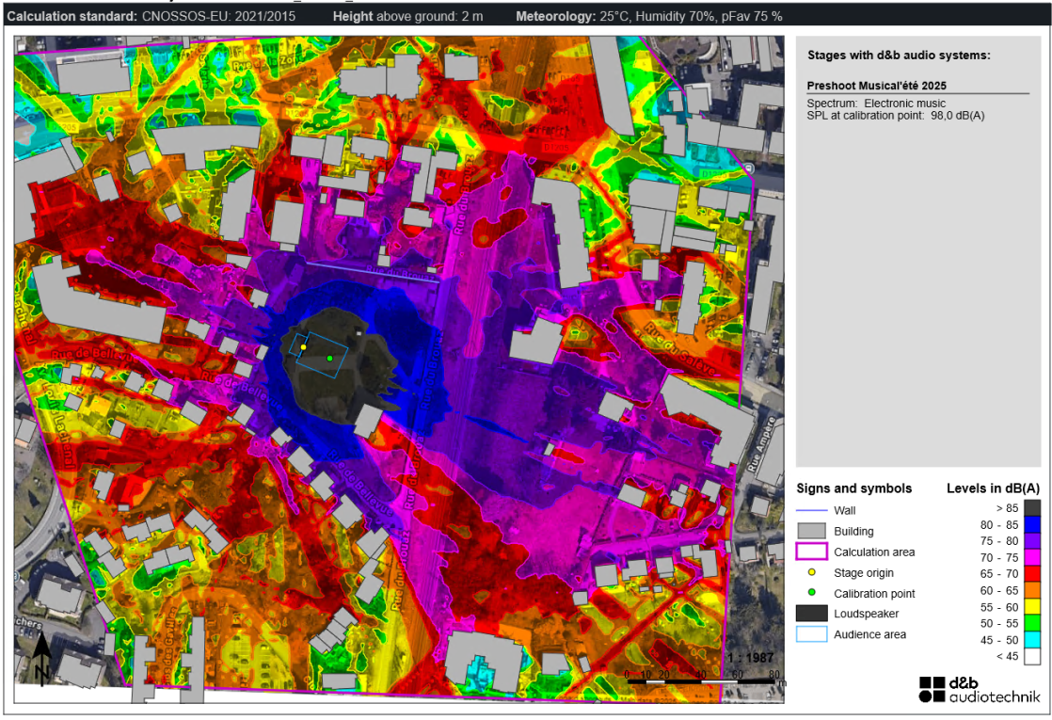Pick the < 45 dB white swatch

pos(1032,657)
